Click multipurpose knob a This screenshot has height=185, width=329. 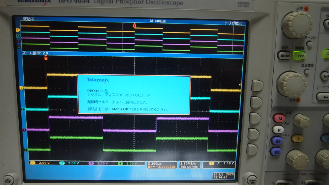click(x=297, y=25)
